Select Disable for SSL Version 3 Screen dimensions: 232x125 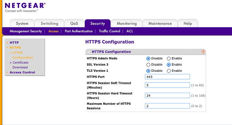148,65
